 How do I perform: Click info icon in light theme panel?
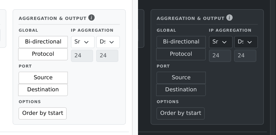91,18
